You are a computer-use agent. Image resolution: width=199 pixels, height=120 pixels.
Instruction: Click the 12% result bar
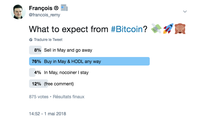pyautogui.click(x=39, y=84)
